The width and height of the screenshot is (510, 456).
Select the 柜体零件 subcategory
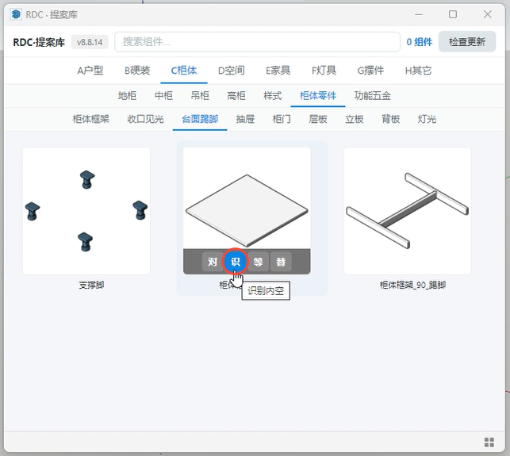(x=318, y=96)
